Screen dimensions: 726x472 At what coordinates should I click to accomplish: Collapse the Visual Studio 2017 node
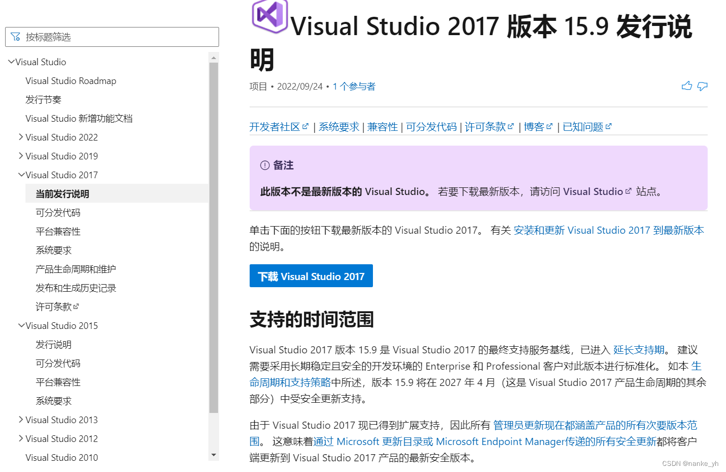(x=21, y=175)
